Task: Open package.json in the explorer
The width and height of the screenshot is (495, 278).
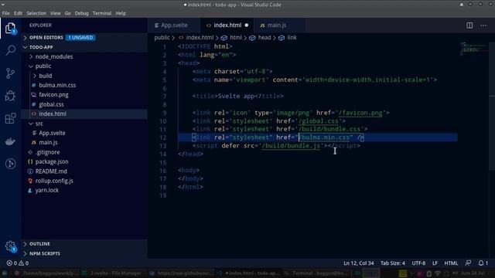Action: click(x=84, y=161)
